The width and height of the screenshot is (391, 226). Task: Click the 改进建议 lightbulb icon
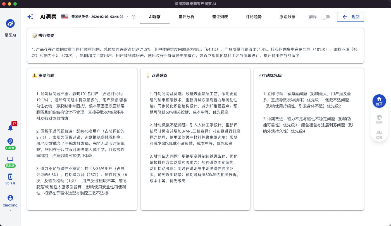pos(148,75)
